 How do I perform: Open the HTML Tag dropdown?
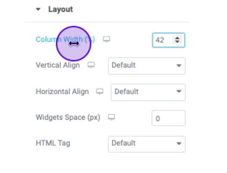point(147,144)
